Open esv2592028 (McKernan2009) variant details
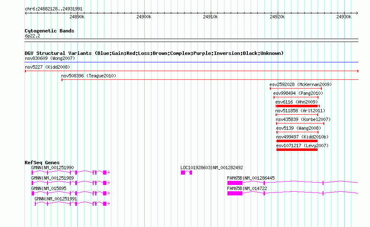The width and height of the screenshot is (370, 227). [301, 84]
